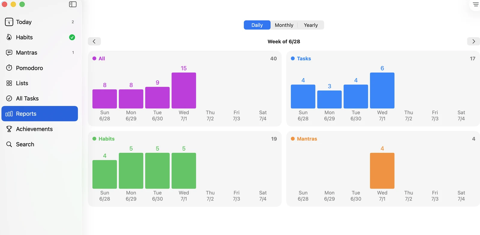Click the green Habits chart dot

[94, 139]
